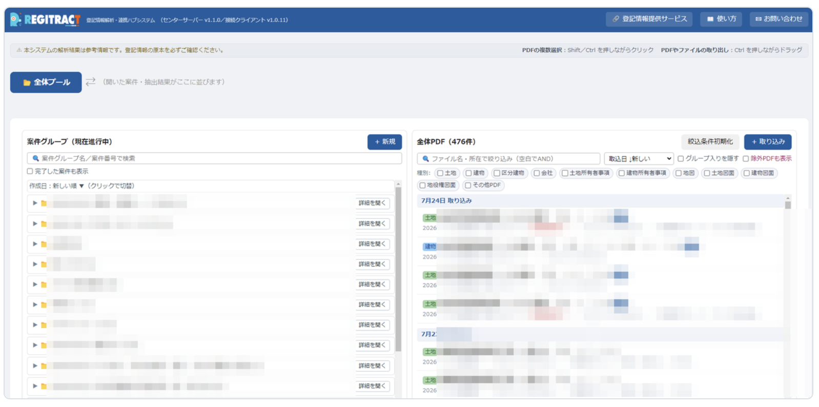Click the first case group folder icon
819x407 pixels.
(44, 203)
